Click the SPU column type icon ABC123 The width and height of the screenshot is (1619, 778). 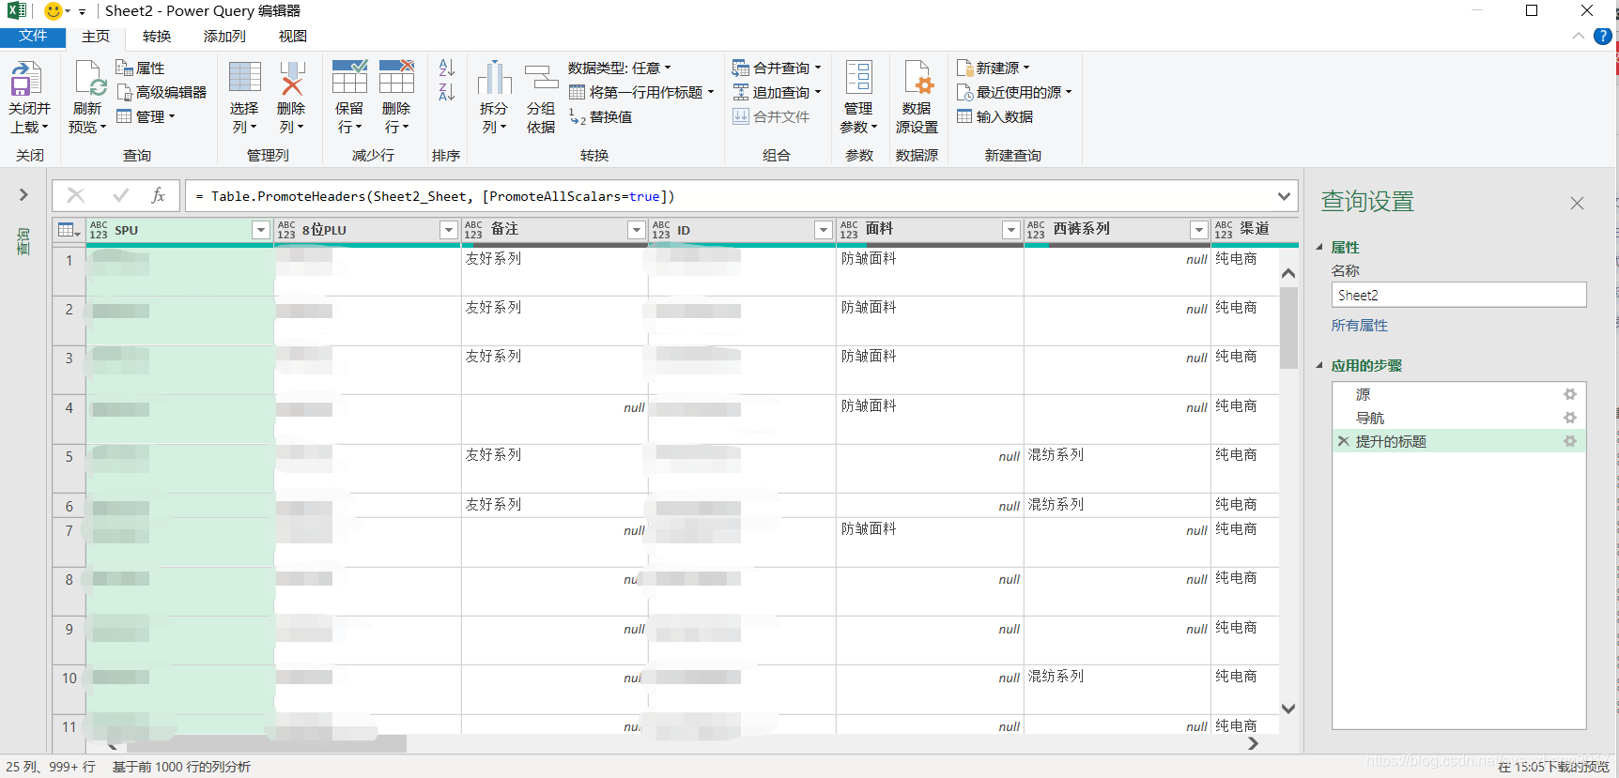[99, 230]
